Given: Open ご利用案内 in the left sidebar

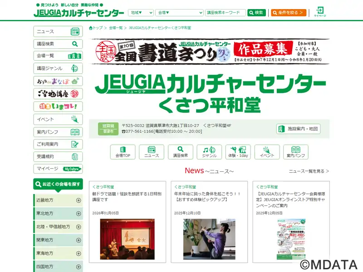Looking at the screenshot, I should [x=58, y=144].
